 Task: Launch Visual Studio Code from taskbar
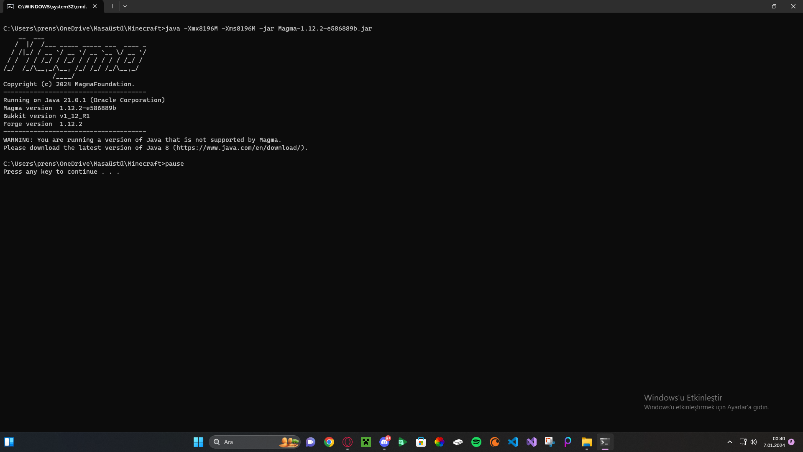coord(513,442)
